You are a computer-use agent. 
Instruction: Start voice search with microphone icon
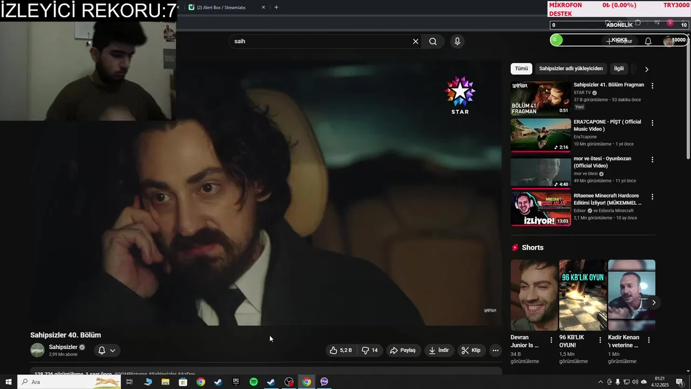457,42
